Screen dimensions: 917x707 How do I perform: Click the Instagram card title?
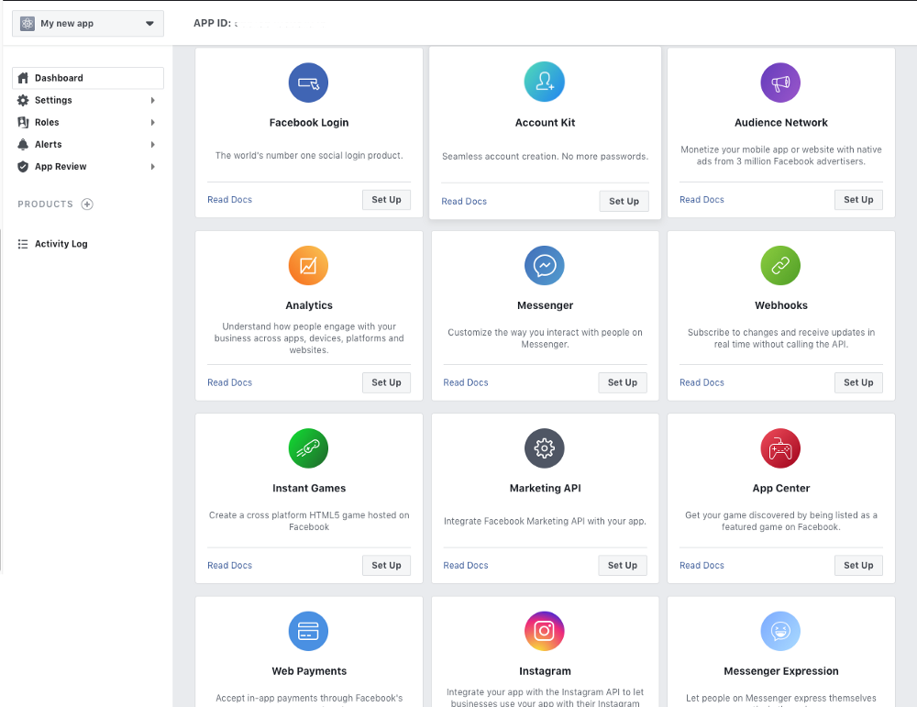(x=545, y=671)
